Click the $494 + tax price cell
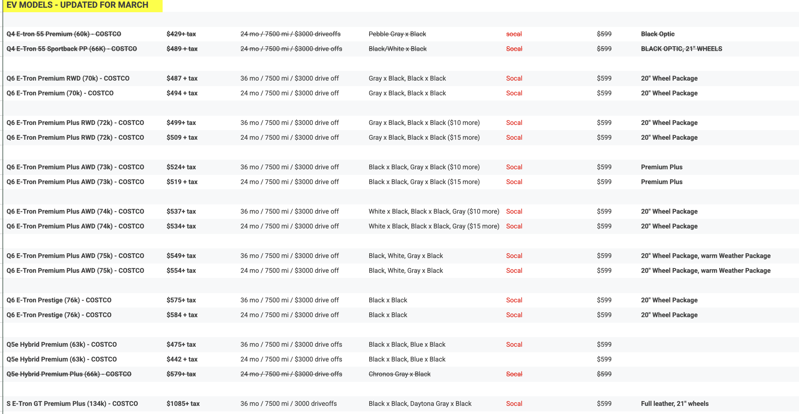This screenshot has height=414, width=799. tap(182, 93)
